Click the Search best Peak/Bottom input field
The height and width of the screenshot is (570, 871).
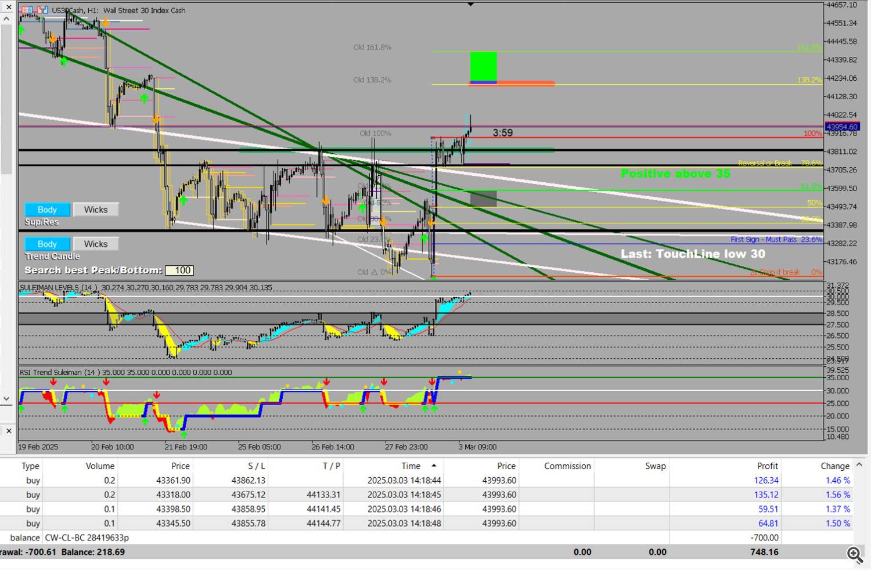click(179, 270)
